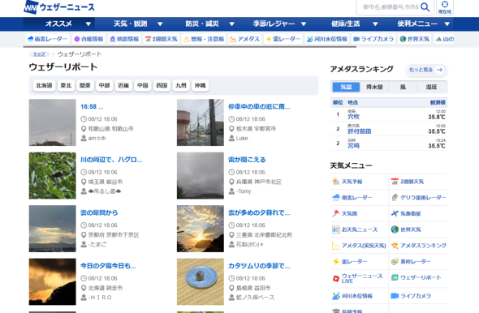Viewport: 479px width, 313px height.
Task: Open report 雲が多めの夕暮れで...
Action: pos(259,213)
